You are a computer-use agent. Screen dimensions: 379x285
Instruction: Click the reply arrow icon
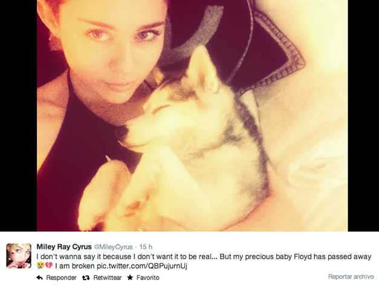[x=40, y=278]
